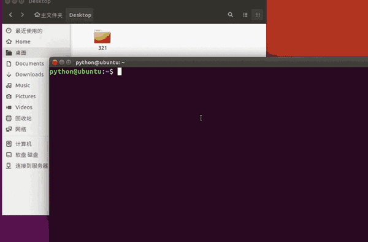Image resolution: width=368 pixels, height=242 pixels.
Task: Go forward with the right arrow
Action: [x=22, y=15]
